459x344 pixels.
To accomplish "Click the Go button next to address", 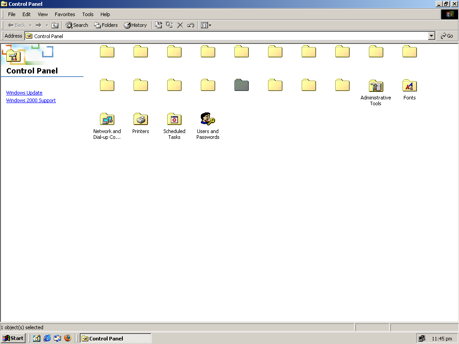I will click(x=447, y=36).
